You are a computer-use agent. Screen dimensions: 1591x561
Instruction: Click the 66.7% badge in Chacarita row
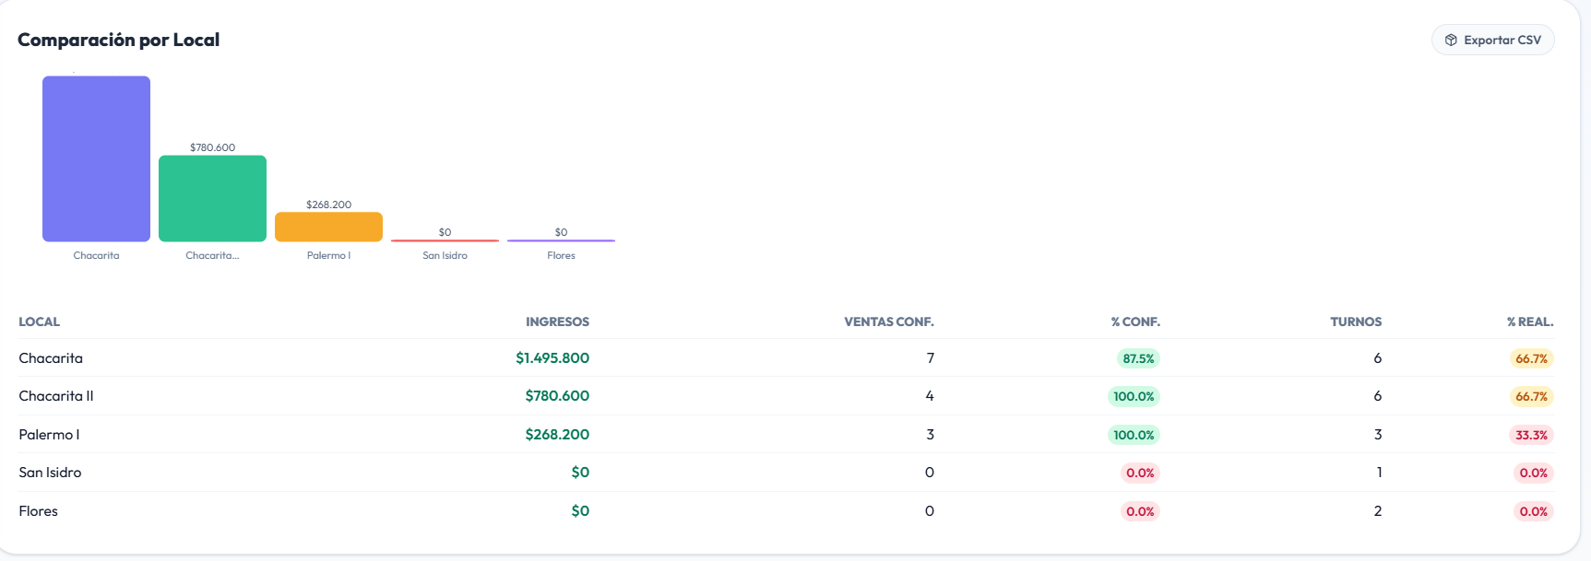click(1531, 358)
